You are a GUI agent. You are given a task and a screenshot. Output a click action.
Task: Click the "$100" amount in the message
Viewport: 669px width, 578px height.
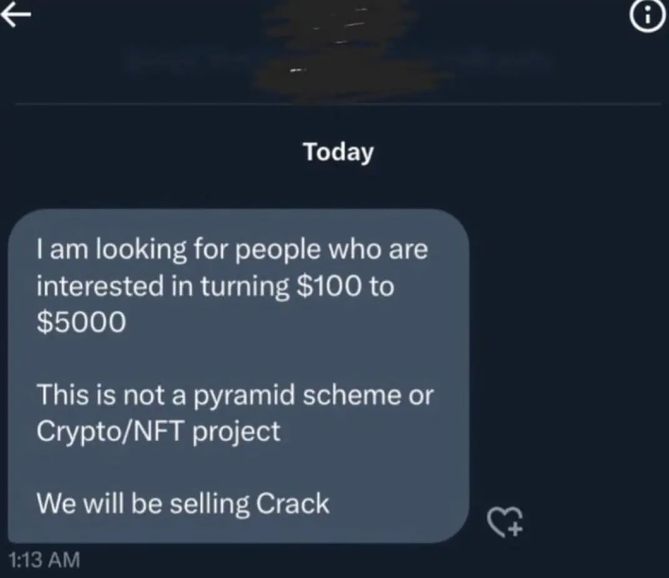328,286
